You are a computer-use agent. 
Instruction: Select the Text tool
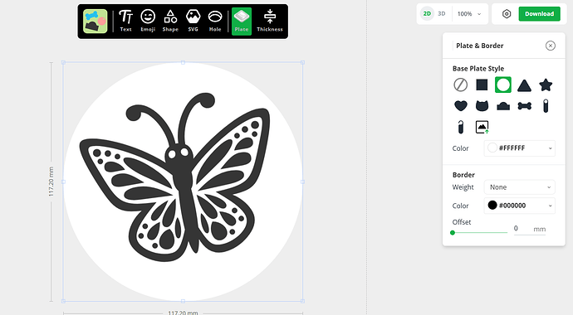[x=125, y=22]
